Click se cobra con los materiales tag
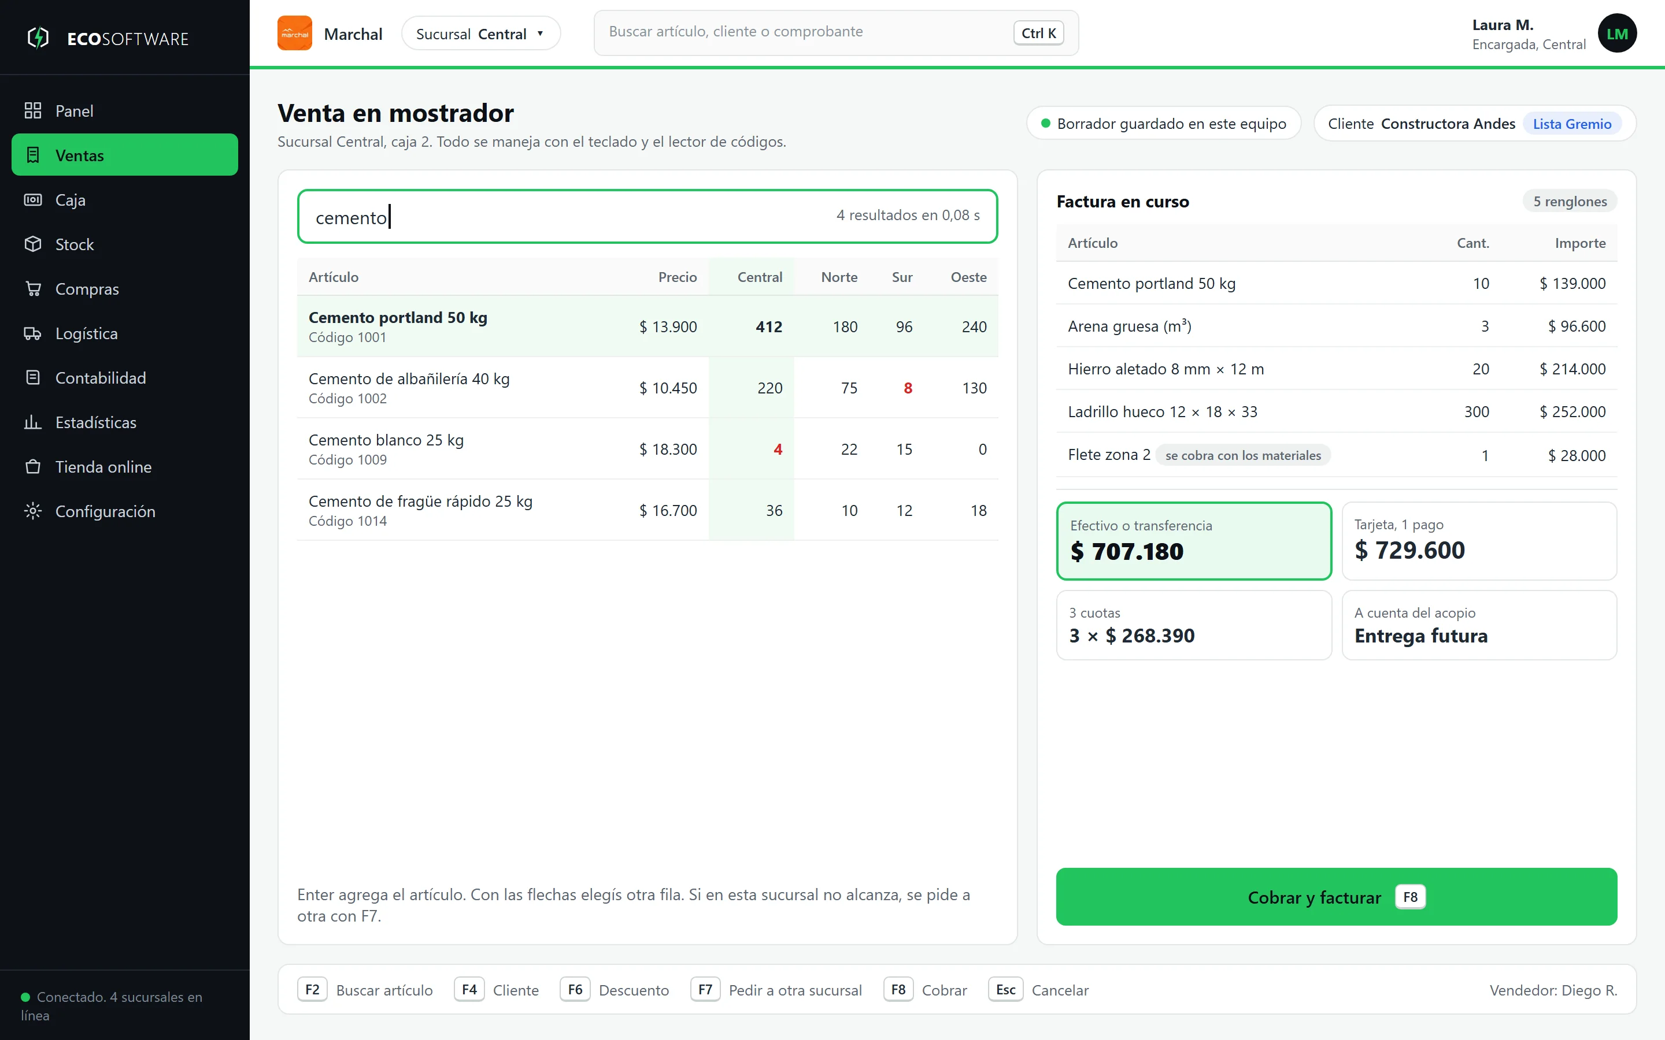This screenshot has width=1665, height=1040. coord(1242,455)
